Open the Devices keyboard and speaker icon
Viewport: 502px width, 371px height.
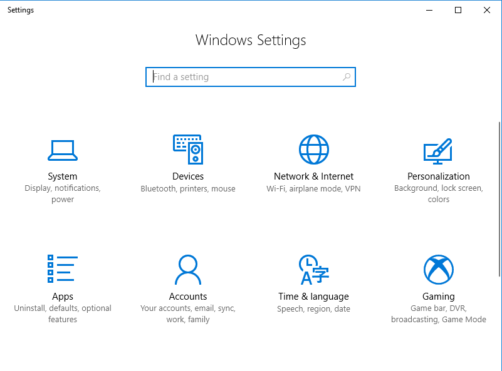[x=188, y=150]
